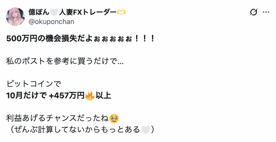The image size is (276, 142).
Task: Click the teary smiling face emoji
Action: point(114,119)
